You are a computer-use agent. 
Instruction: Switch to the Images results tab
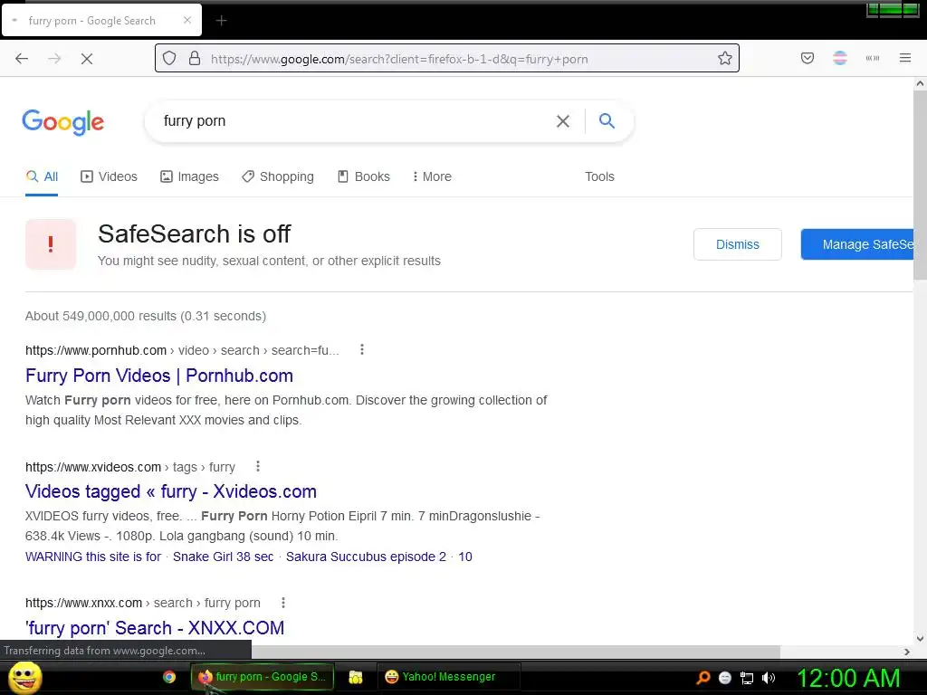point(190,176)
